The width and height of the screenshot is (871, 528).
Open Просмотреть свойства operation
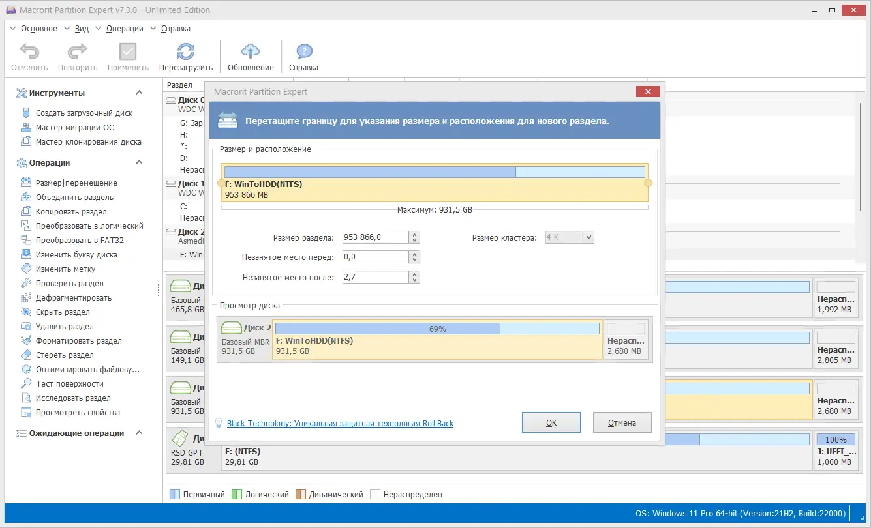[78, 413]
